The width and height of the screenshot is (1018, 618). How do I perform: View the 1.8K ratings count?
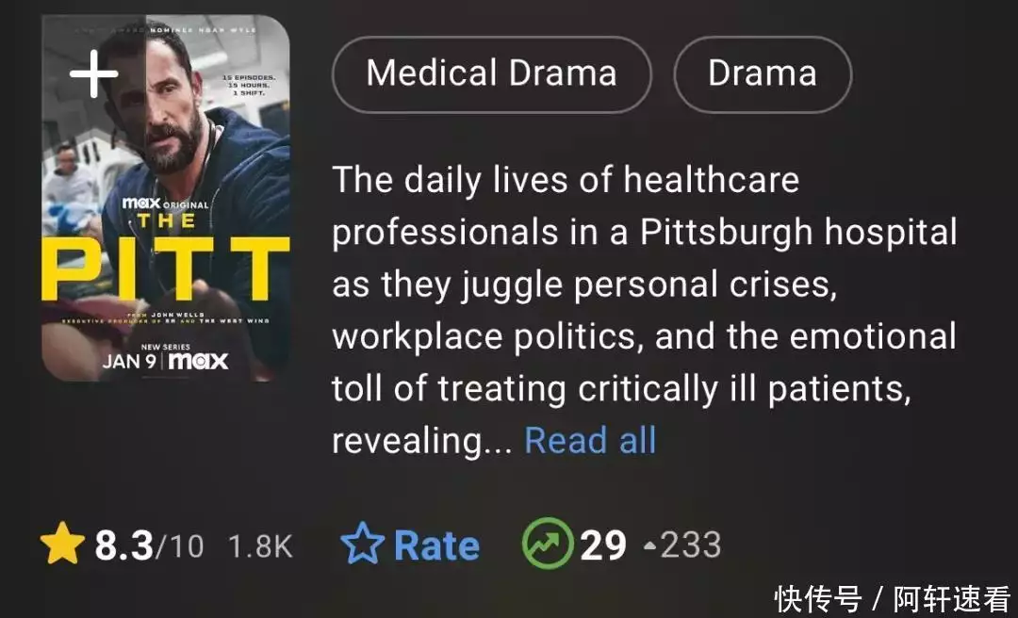[x=260, y=546]
